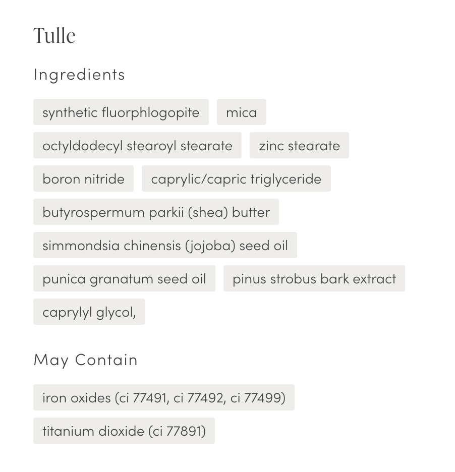
Task: Select the caprylic/capric triglyceride tag
Action: [x=236, y=179]
